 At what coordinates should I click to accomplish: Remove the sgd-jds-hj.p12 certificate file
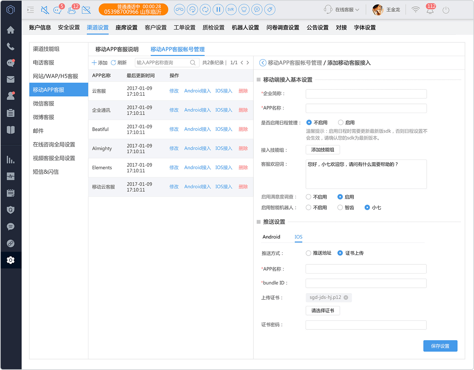(x=346, y=298)
